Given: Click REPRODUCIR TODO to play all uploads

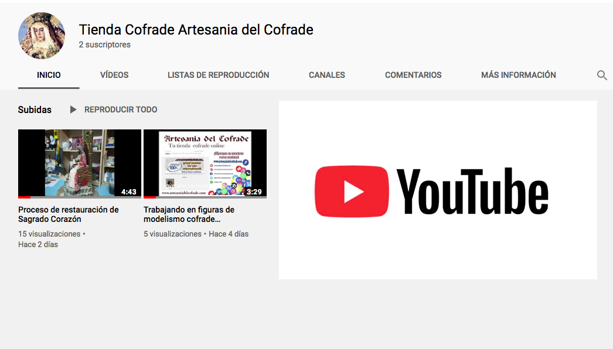Looking at the screenshot, I should tap(121, 110).
